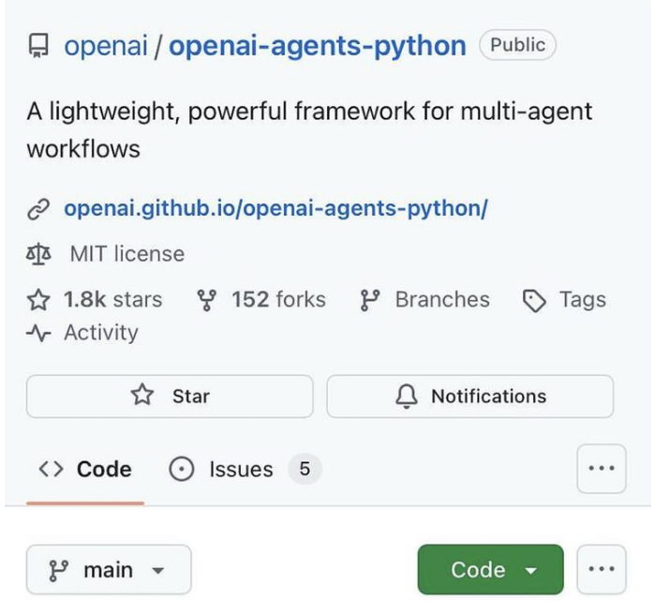Click the Activity pulse icon
This screenshot has width=654, height=615.
(38, 333)
